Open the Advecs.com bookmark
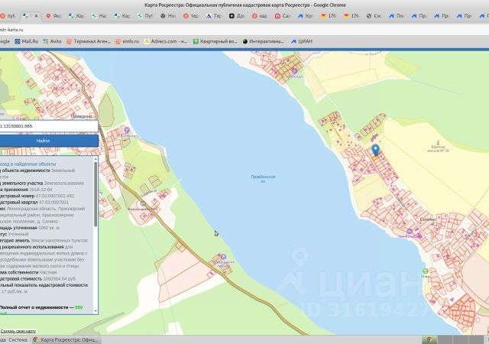 click(165, 41)
